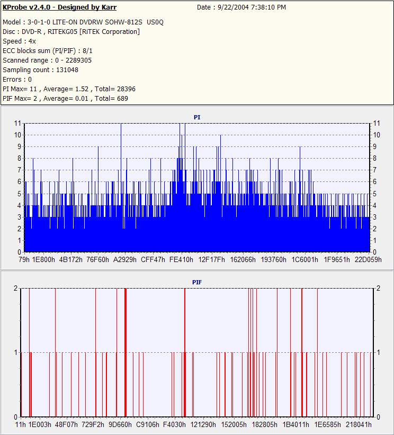Click the 'Sampling count : 131048' line
Screen dimensions: 394x435
pos(40,70)
